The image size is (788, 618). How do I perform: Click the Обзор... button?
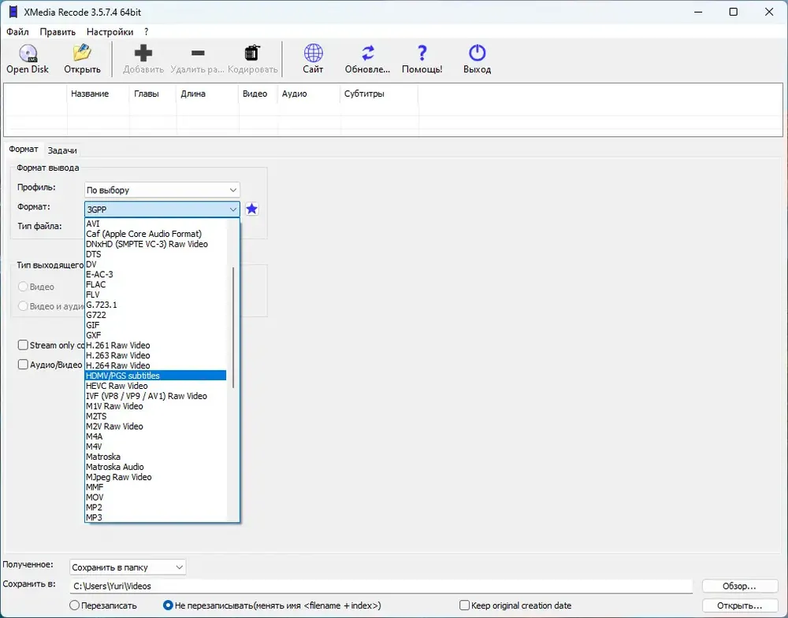(739, 586)
